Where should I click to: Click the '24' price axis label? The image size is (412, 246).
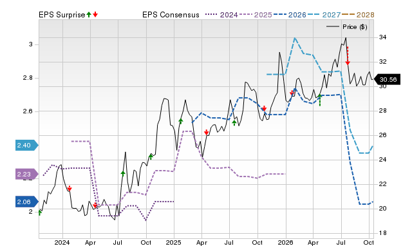coord(382,159)
